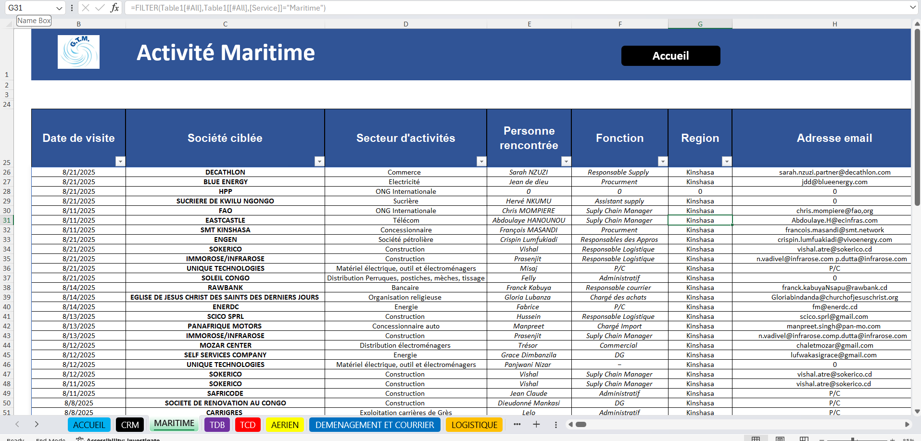Expand the formula bar with the chevron
Screen dimensions: 921x441
point(913,8)
